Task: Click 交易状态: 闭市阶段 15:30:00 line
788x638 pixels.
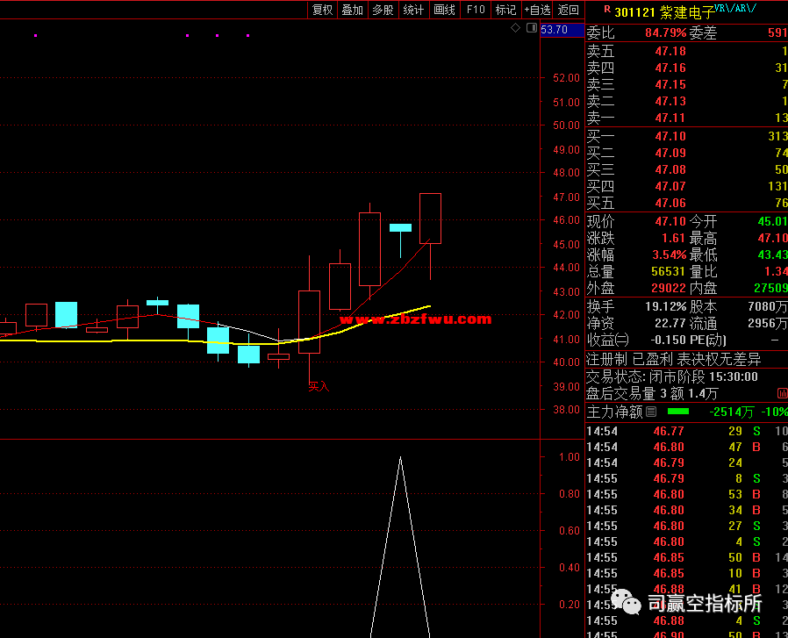Action: click(672, 376)
